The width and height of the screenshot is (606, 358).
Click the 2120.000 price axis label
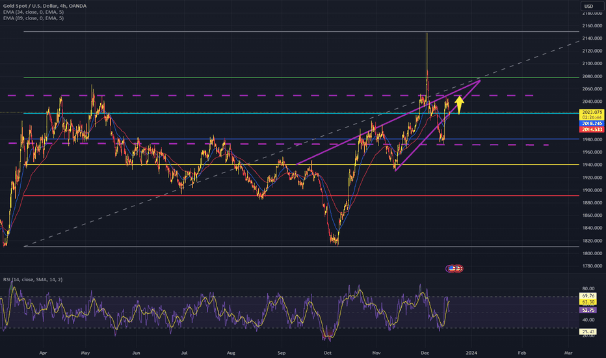click(x=592, y=51)
